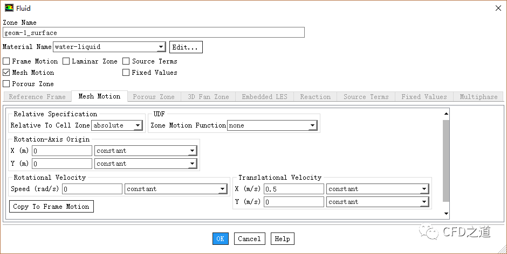
Task: Enable the Frame Motion checkbox
Action: (x=6, y=61)
